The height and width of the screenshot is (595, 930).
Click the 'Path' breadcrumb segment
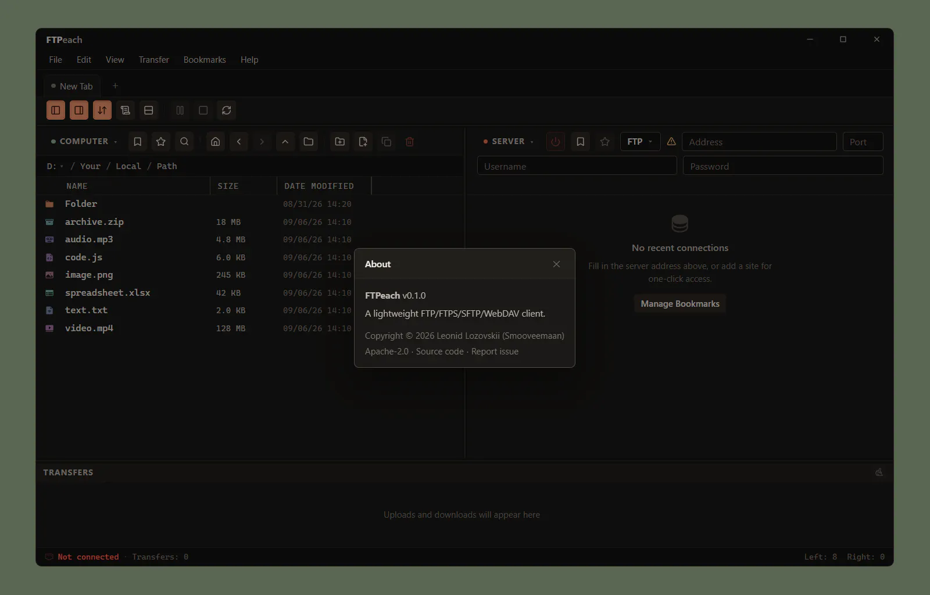click(167, 166)
